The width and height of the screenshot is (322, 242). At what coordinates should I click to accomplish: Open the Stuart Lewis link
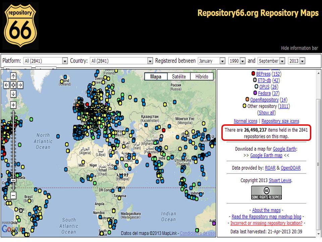click(280, 180)
